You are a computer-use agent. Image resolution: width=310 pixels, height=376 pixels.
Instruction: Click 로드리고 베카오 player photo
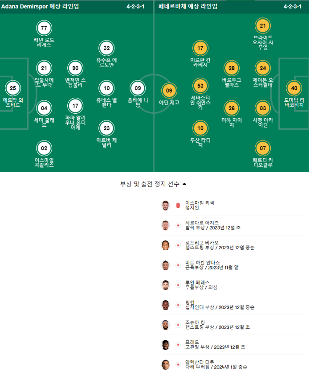(x=165, y=245)
